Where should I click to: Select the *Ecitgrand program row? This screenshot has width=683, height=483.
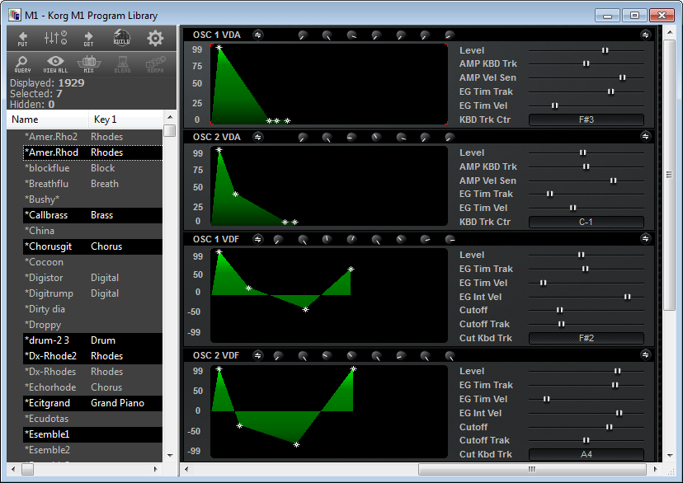(92, 403)
